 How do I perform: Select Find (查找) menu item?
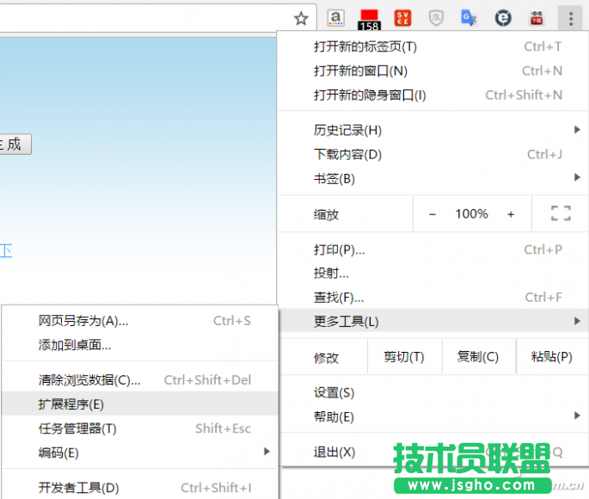click(433, 297)
